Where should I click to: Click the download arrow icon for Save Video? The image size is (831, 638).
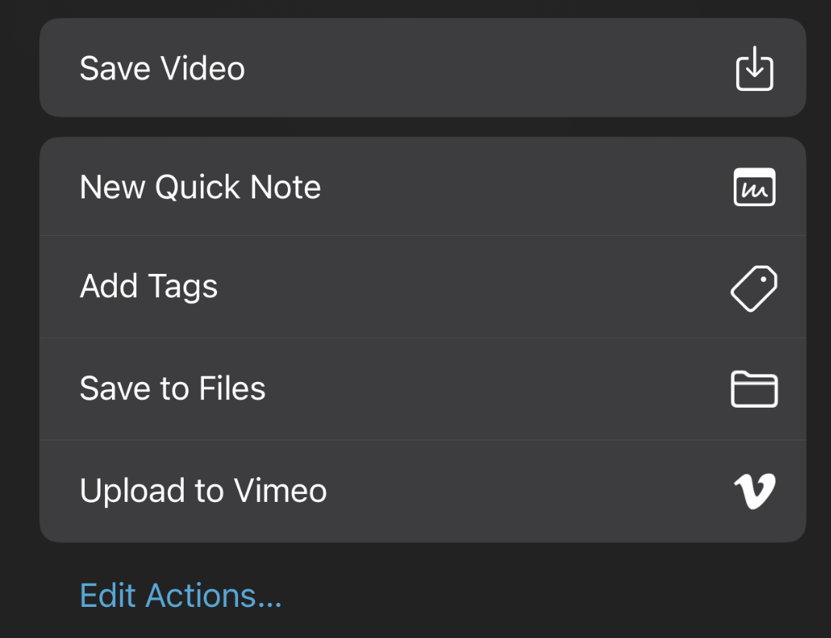[x=754, y=68]
